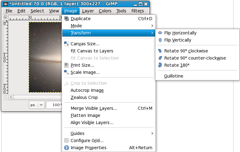Select Autocrop Image entry
The height and width of the screenshot is (152, 240).
[87, 90]
